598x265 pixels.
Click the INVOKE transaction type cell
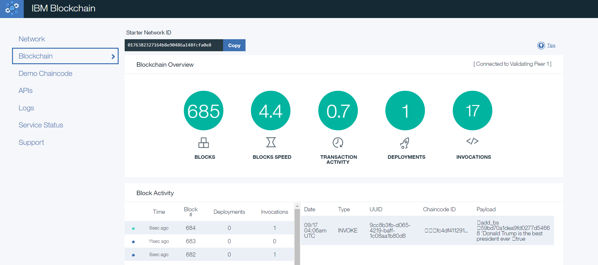[347, 231]
